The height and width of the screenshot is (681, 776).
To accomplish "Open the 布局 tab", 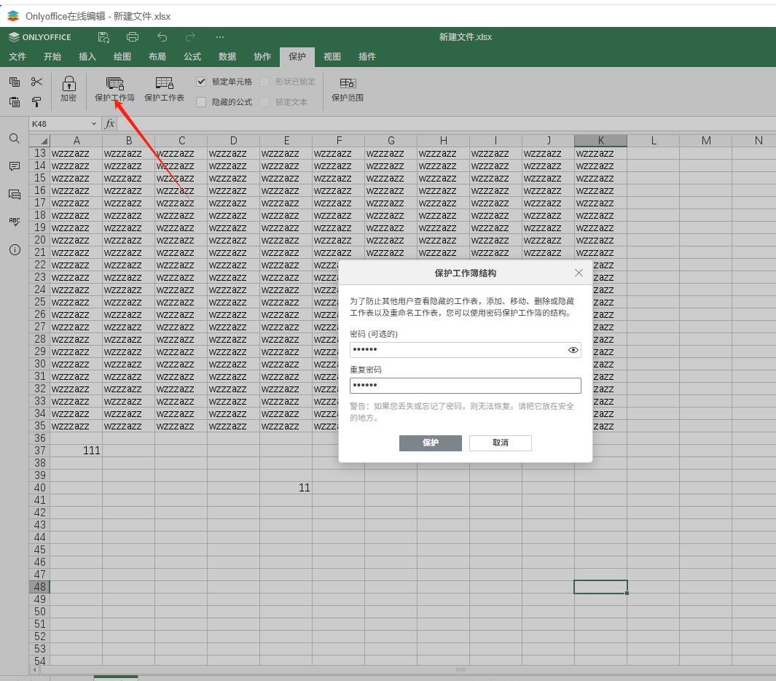I will (x=157, y=57).
